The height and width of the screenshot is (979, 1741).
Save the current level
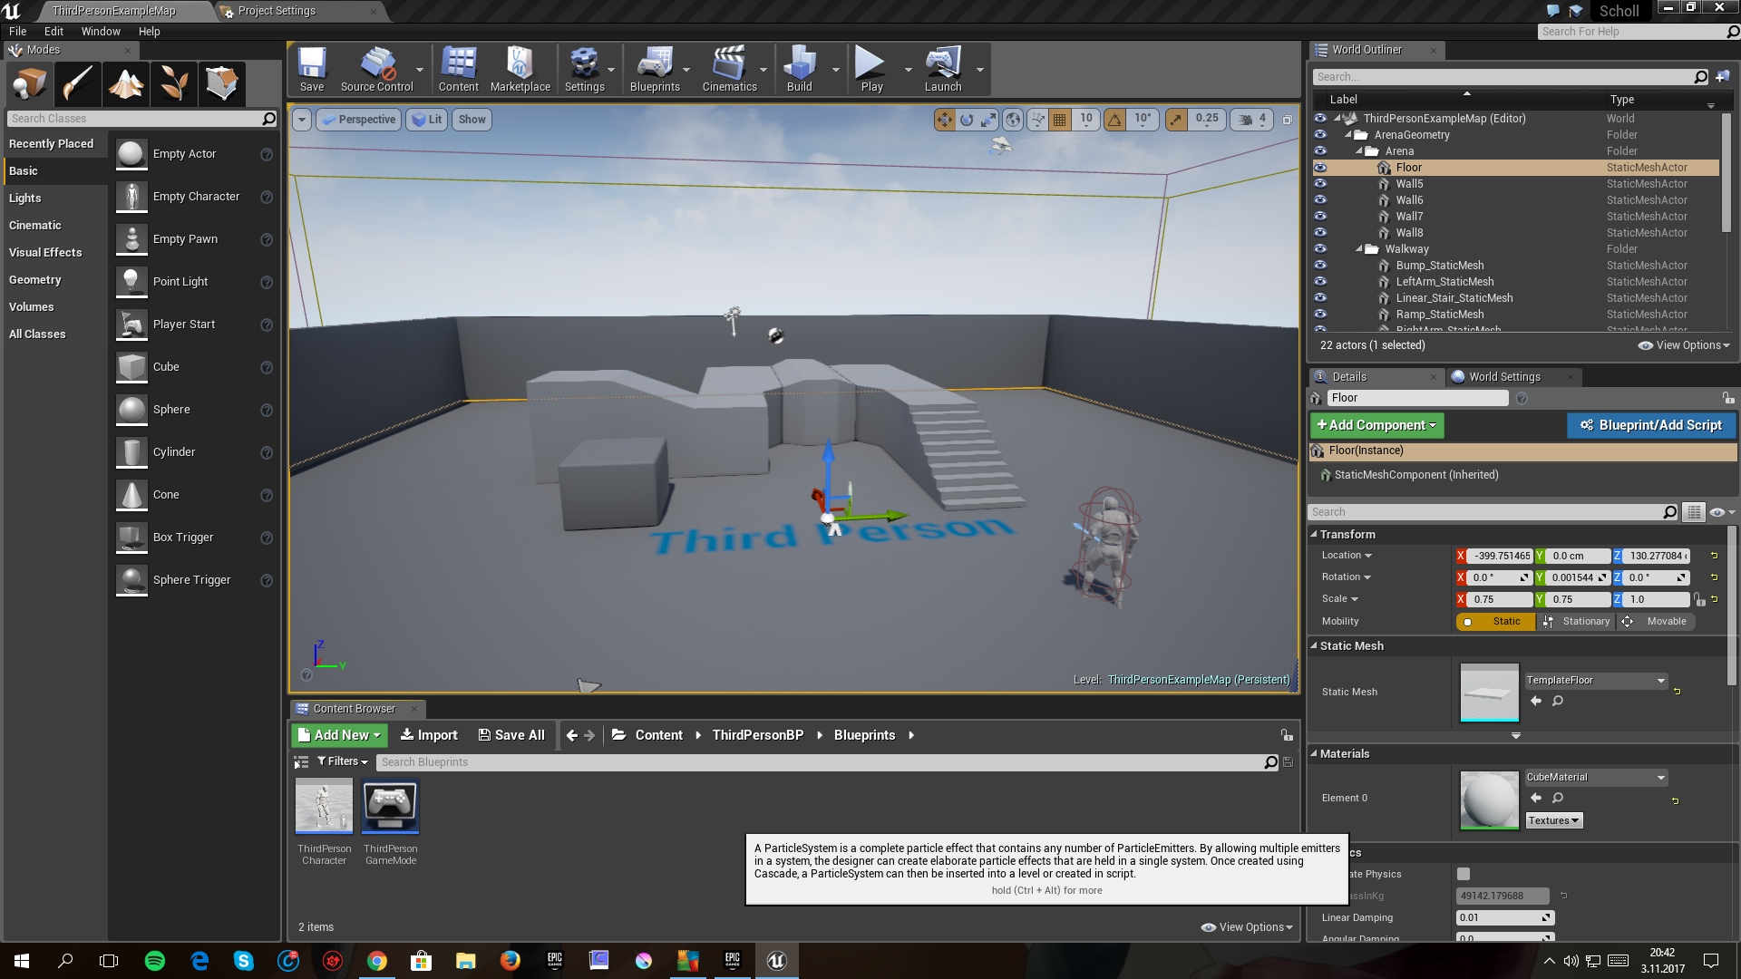pyautogui.click(x=312, y=69)
